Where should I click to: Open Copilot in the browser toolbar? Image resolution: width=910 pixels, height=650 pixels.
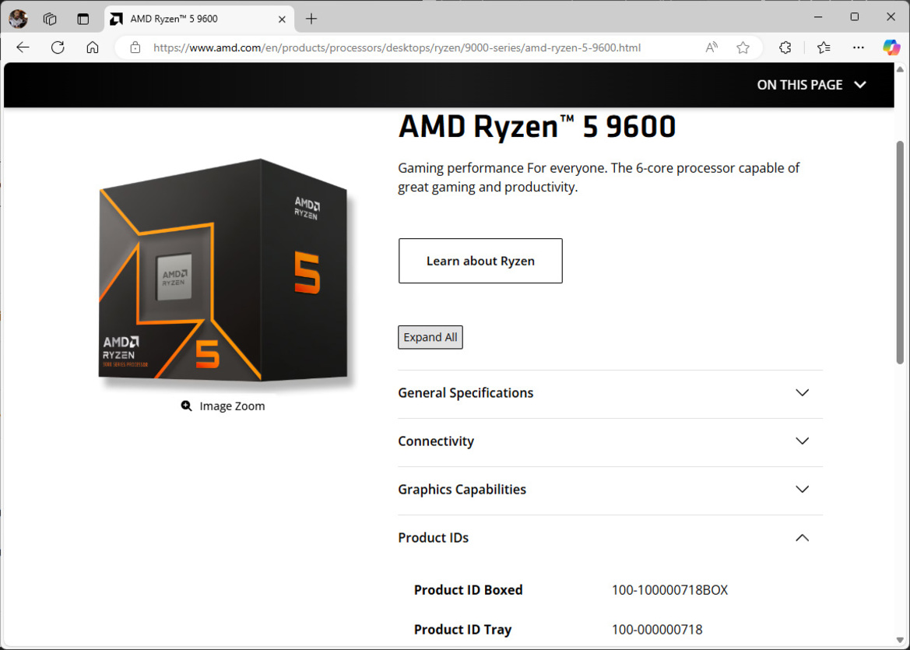(890, 47)
